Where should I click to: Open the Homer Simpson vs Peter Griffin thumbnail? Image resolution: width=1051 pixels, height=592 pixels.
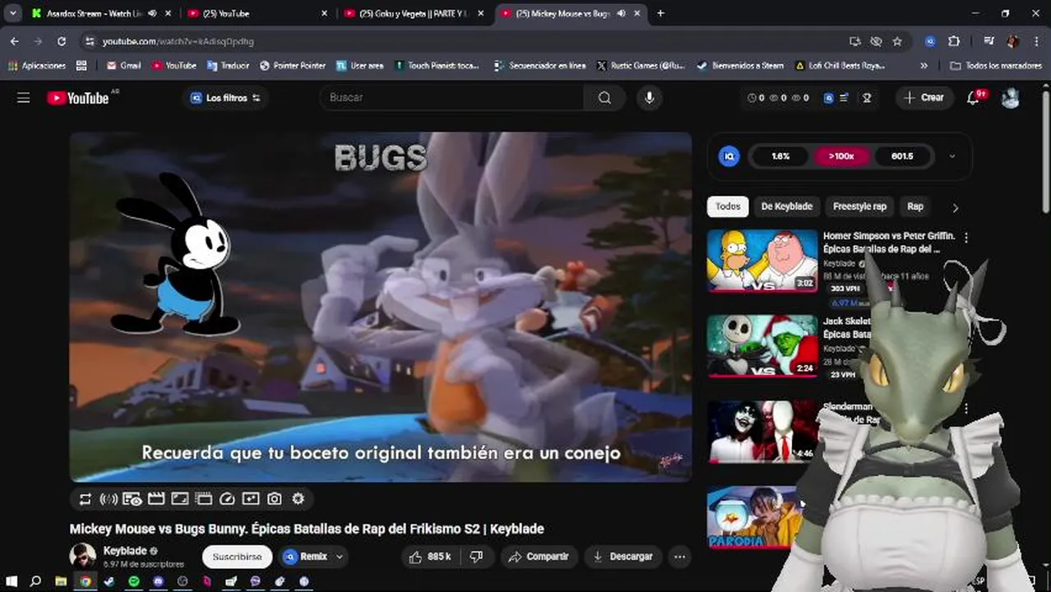click(x=762, y=260)
